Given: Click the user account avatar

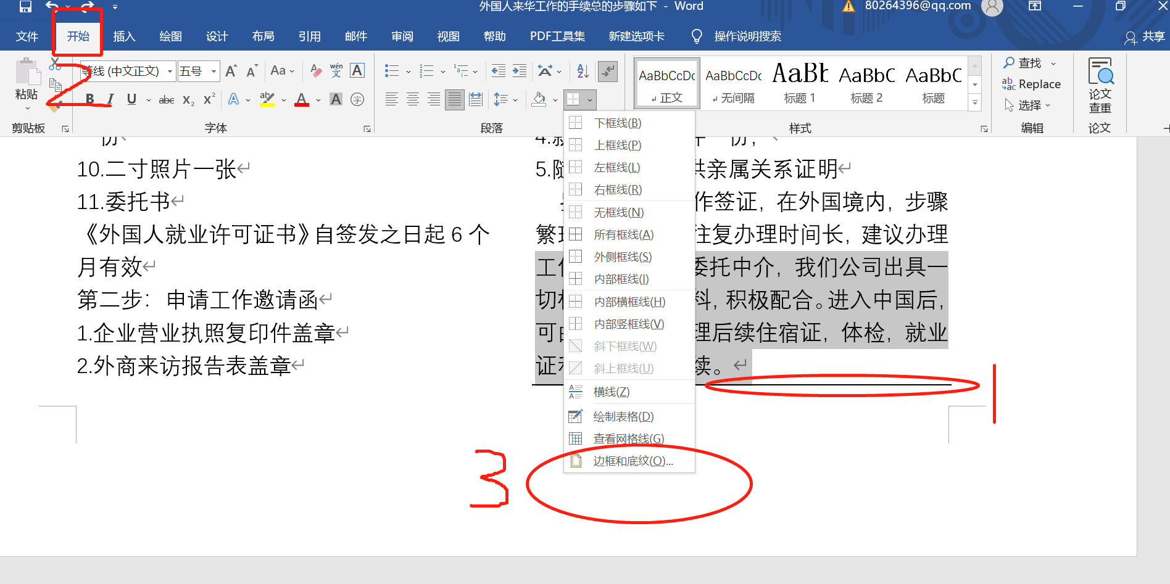Looking at the screenshot, I should 992,7.
